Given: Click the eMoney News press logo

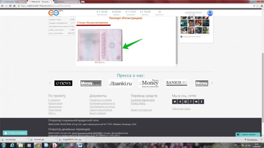Looking at the screenshot, I should coord(149,83).
